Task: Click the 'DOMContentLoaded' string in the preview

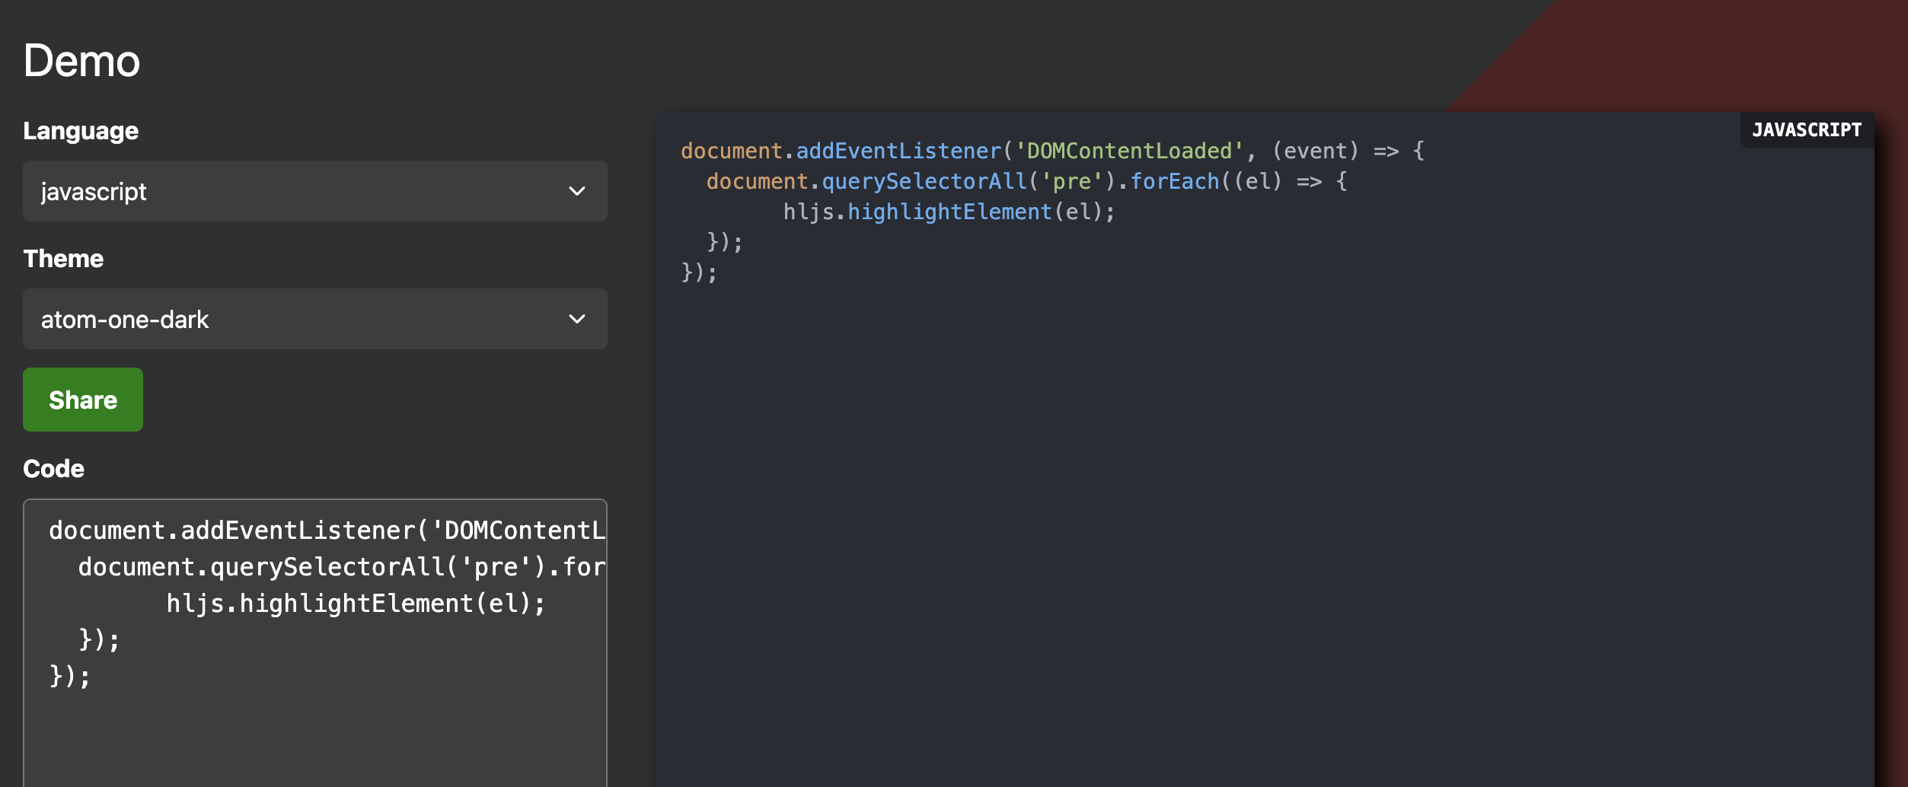Action: coord(1129,151)
